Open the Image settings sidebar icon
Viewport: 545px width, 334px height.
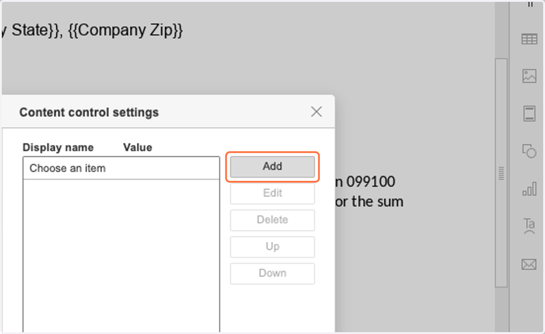[529, 76]
